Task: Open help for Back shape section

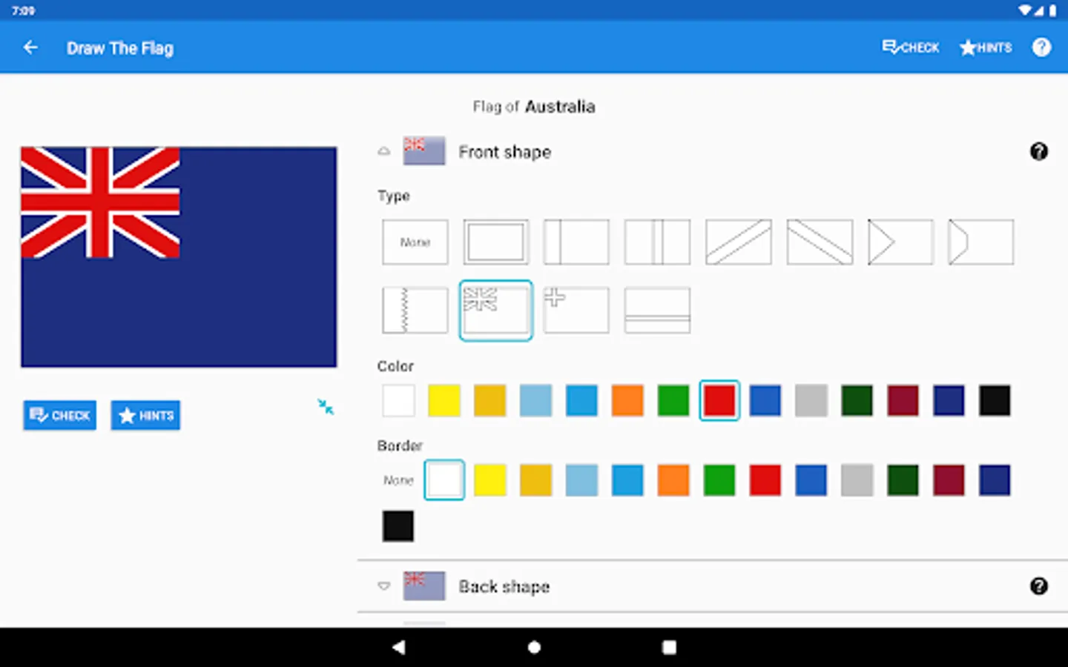Action: point(1038,586)
